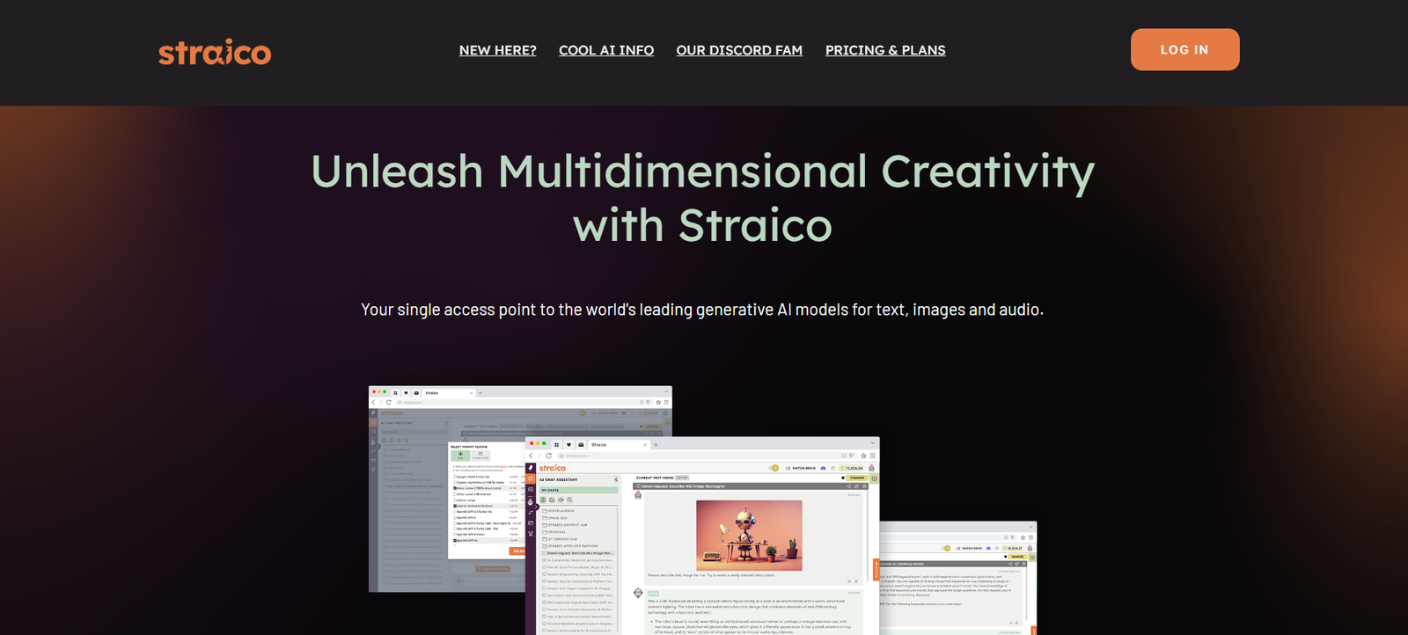
Task: Switch the theme toggle in center preview window
Action: tap(774, 468)
